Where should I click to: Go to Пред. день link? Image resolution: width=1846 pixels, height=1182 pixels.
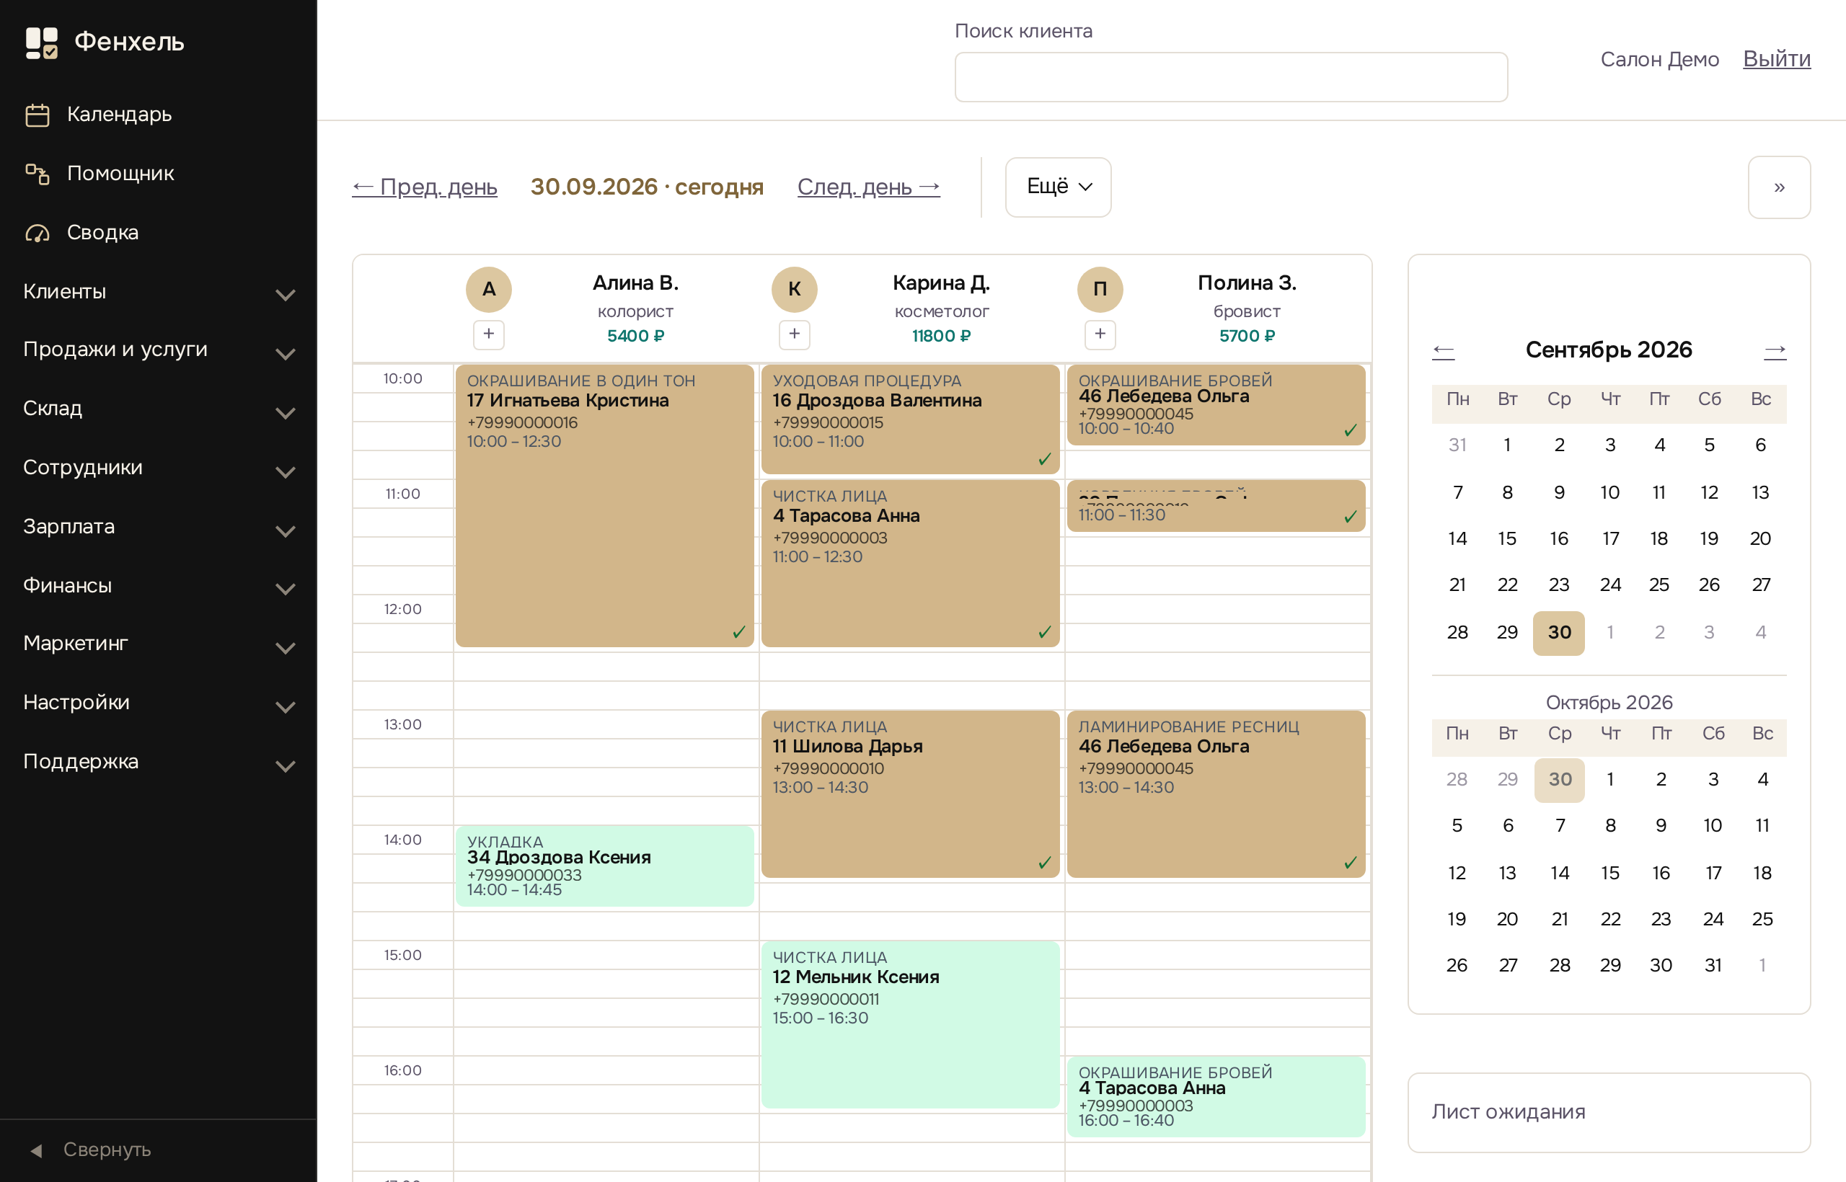(425, 187)
